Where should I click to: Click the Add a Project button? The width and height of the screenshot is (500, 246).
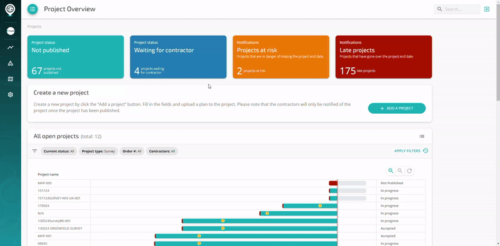[397, 109]
